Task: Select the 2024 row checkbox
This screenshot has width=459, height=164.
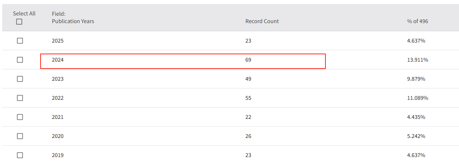Action: pos(20,60)
